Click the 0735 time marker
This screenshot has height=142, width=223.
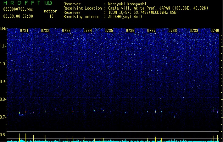coord(109,31)
